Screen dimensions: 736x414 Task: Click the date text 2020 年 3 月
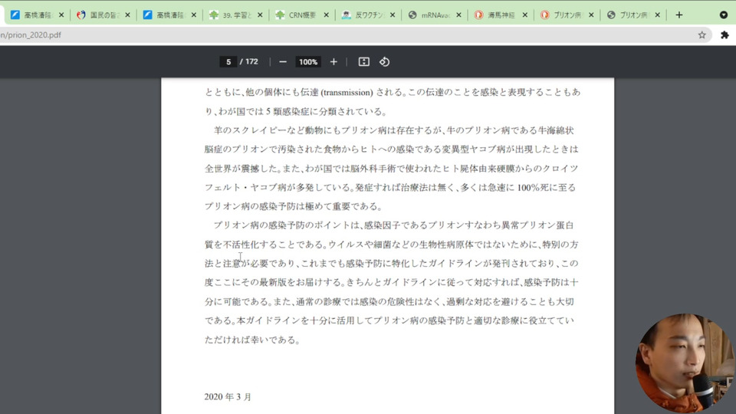(228, 396)
